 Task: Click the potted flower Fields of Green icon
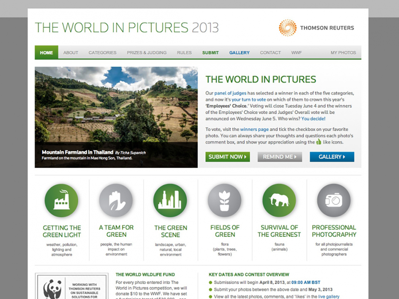pos(224,200)
